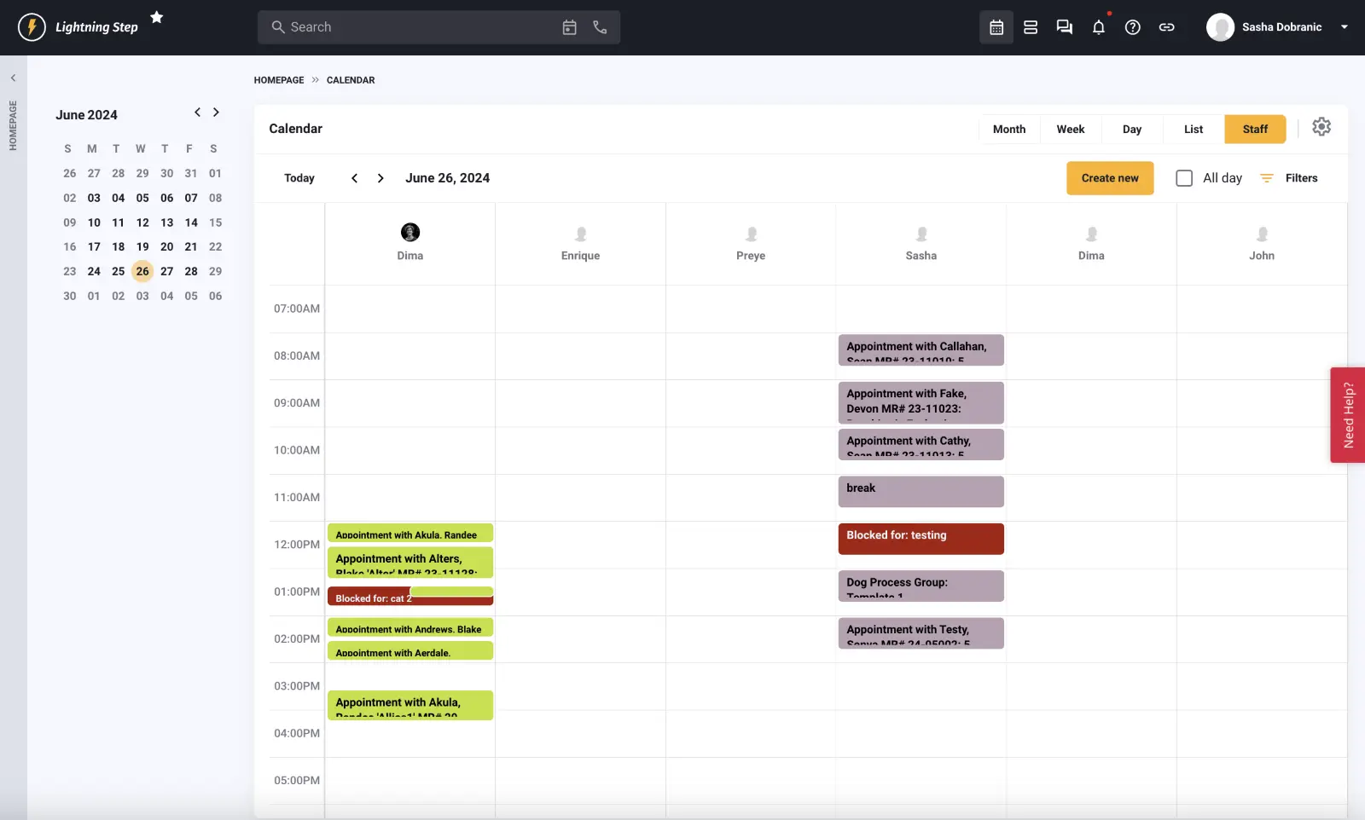Collapse the left sidebar panel
Viewport: 1365px width, 820px height.
click(x=14, y=77)
